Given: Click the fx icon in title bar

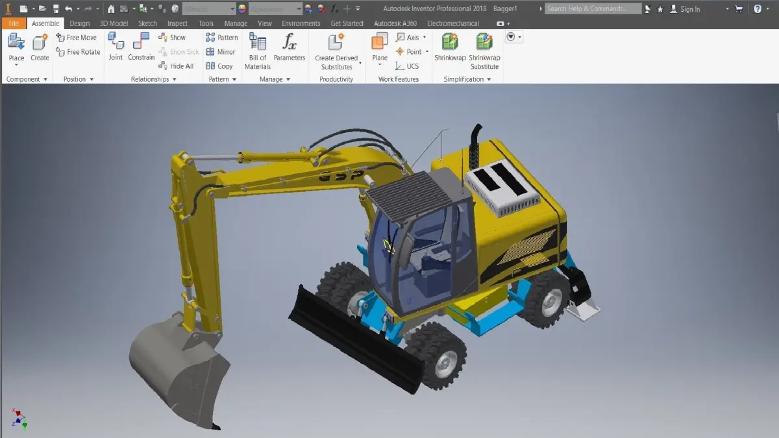Looking at the screenshot, I should (334, 9).
